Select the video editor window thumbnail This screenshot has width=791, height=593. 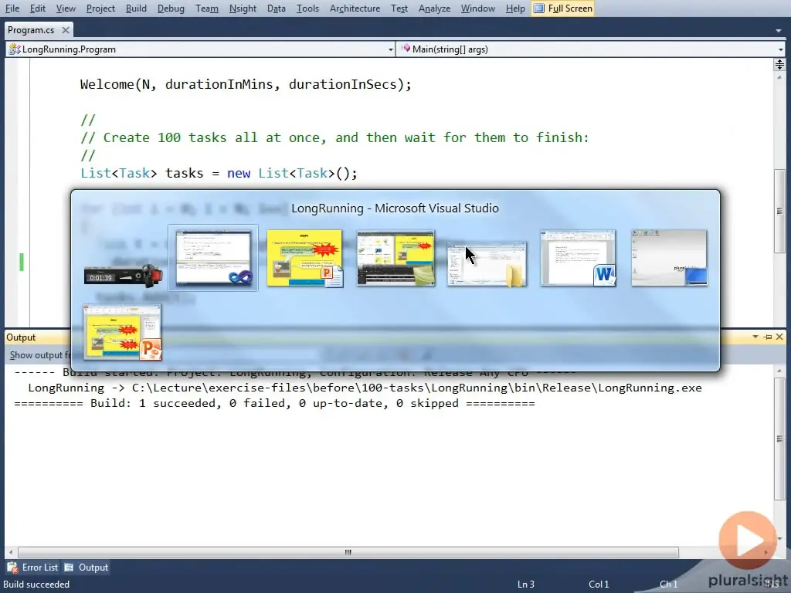click(x=395, y=258)
